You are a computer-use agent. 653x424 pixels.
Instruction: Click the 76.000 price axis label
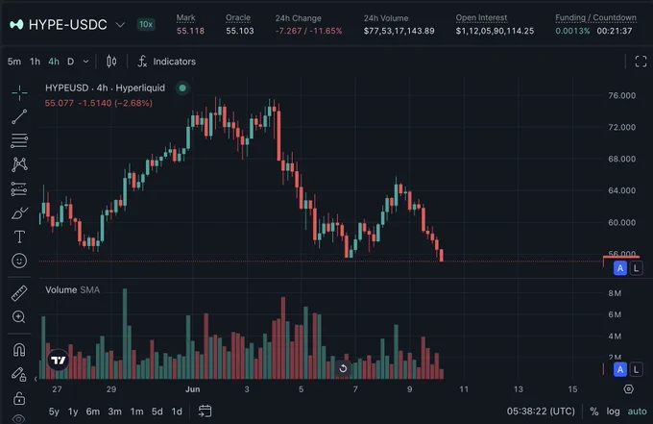coord(621,95)
